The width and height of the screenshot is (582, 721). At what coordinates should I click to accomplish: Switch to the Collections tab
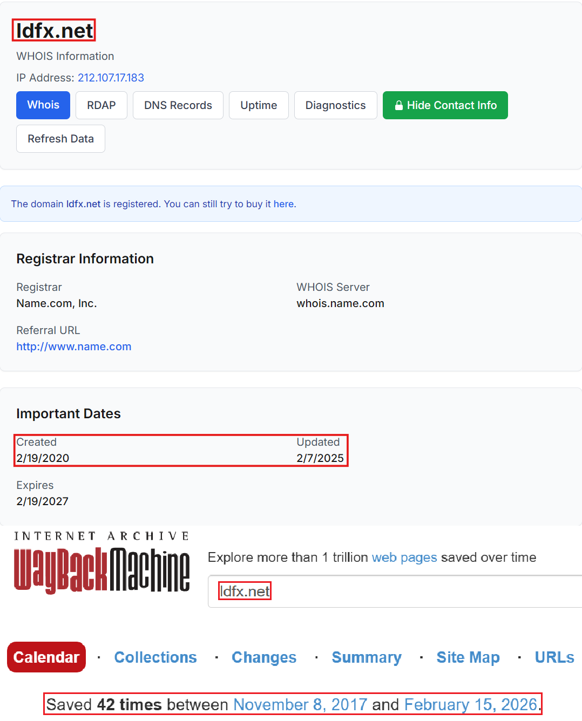pyautogui.click(x=155, y=657)
